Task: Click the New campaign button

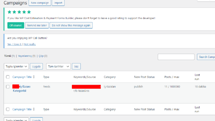Action: click(x=40, y=3)
